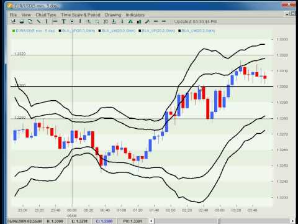Open the Time Scale & Period menu
The height and width of the screenshot is (224, 298).
click(x=81, y=15)
